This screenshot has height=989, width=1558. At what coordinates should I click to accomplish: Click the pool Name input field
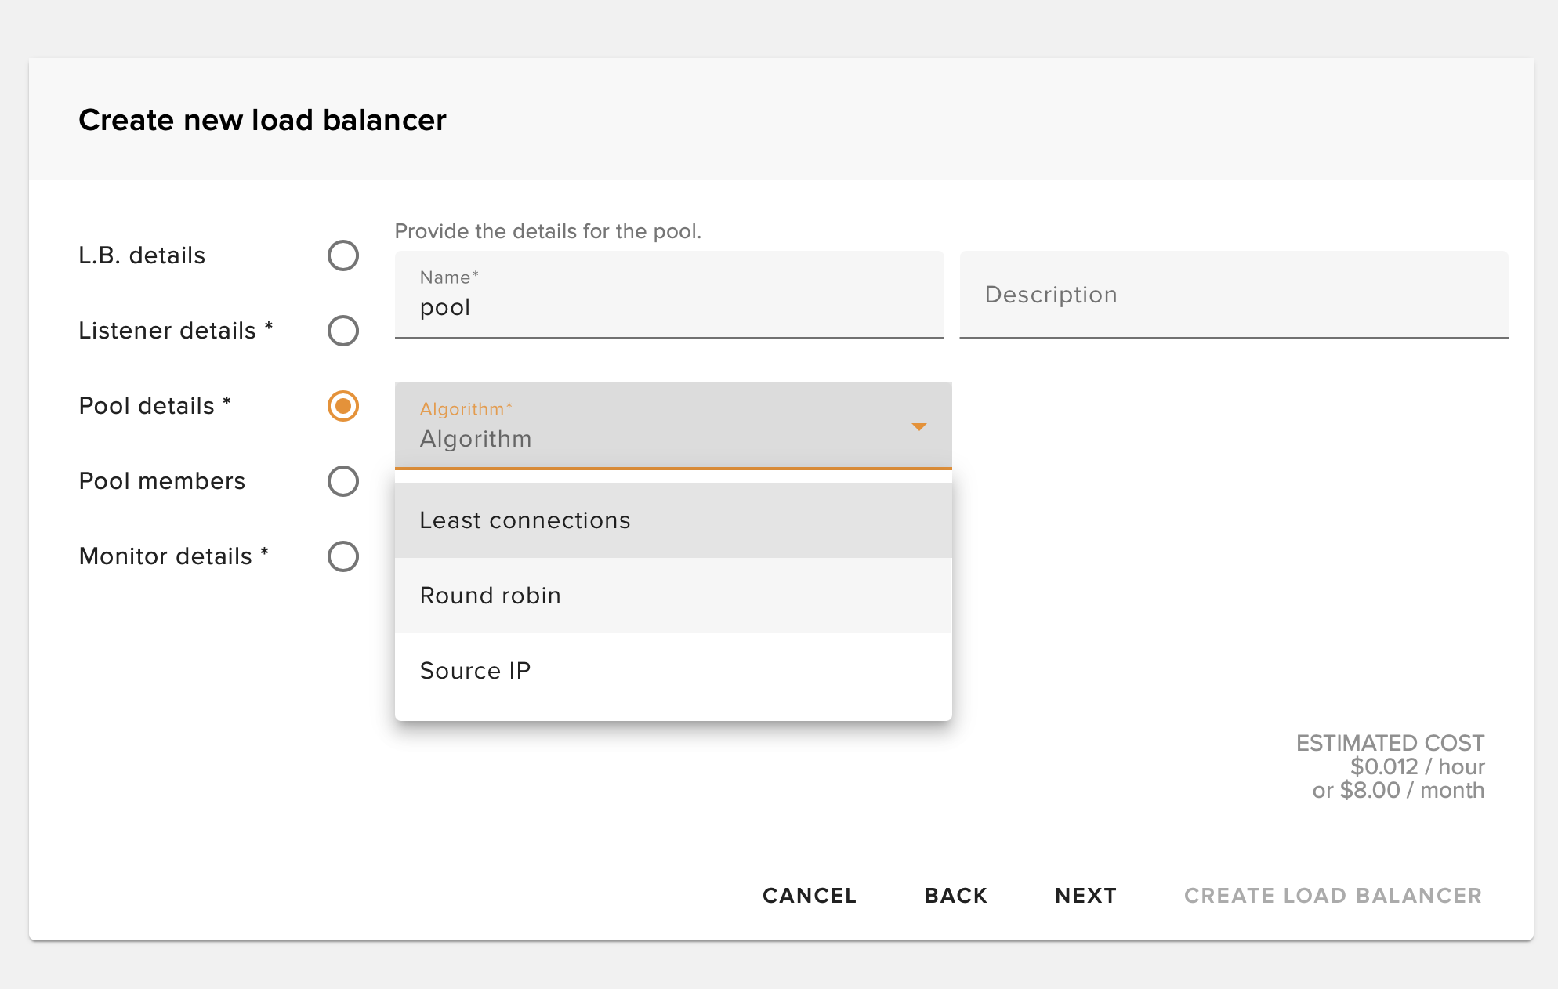coord(668,306)
